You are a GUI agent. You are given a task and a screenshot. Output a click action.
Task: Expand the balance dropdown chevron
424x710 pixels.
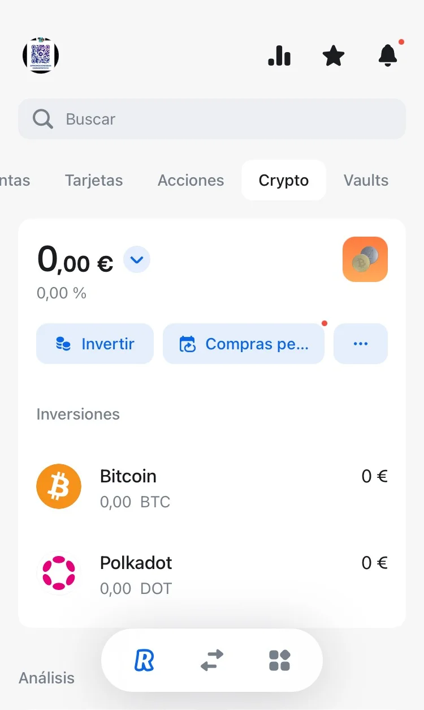[x=137, y=260]
